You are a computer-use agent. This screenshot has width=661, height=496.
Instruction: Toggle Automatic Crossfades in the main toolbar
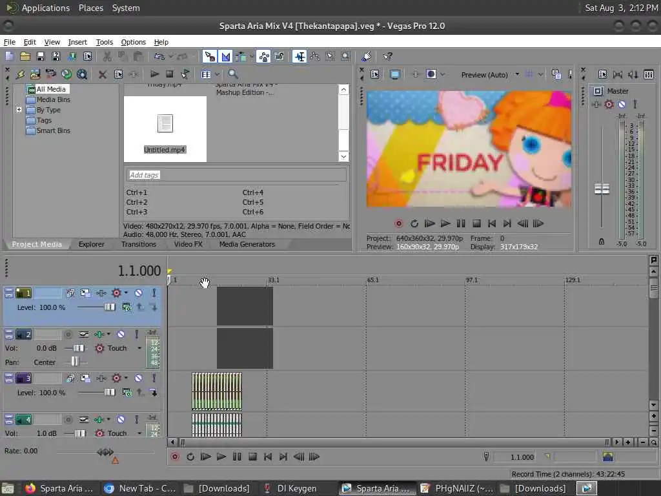pos(226,56)
